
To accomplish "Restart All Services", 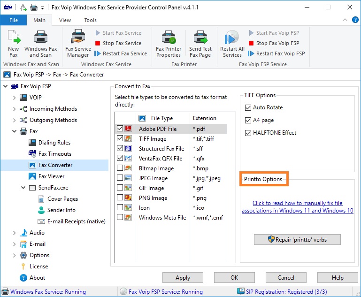I will click(232, 44).
